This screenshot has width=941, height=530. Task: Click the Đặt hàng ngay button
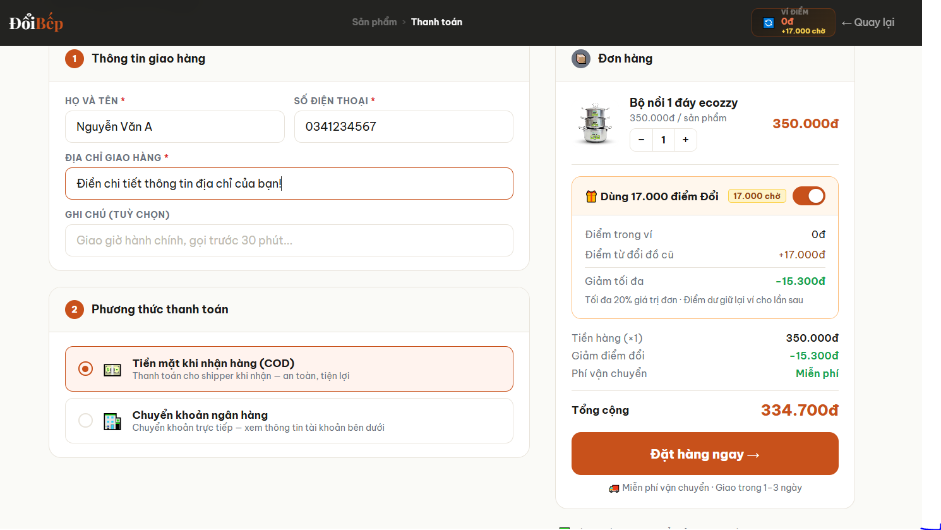pos(705,454)
